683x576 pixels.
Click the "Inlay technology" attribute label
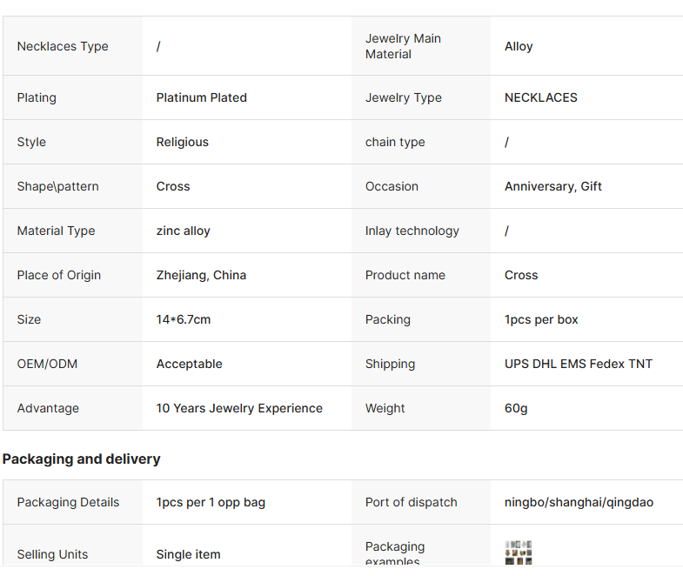pos(412,231)
